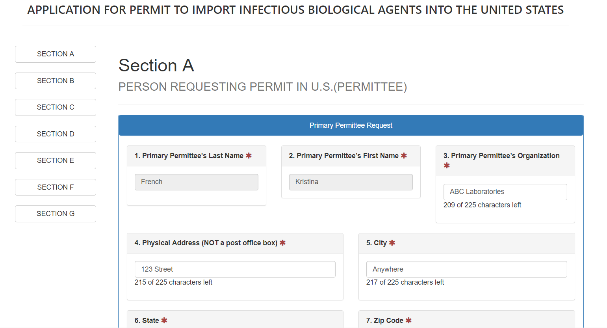Click the Primary Permittee Request blue header
The height and width of the screenshot is (328, 607).
[351, 125]
